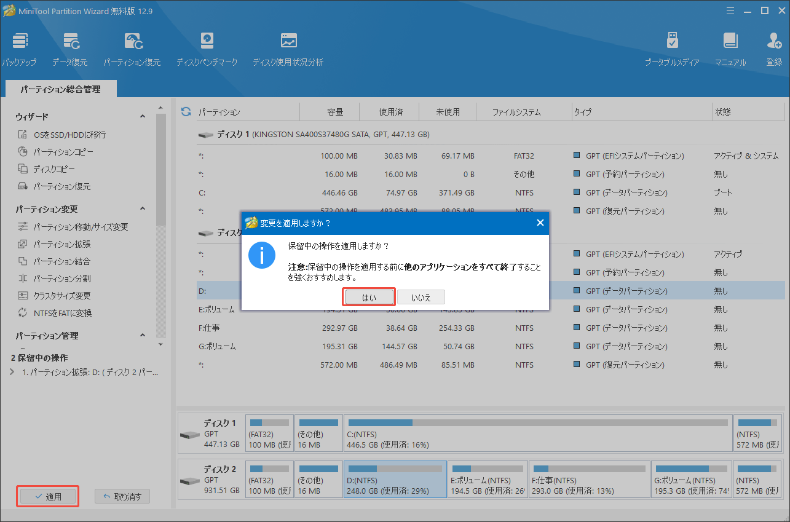790x522 pixels.
Task: Select パーティション復元 wizard in sidebar
Action: coord(54,186)
